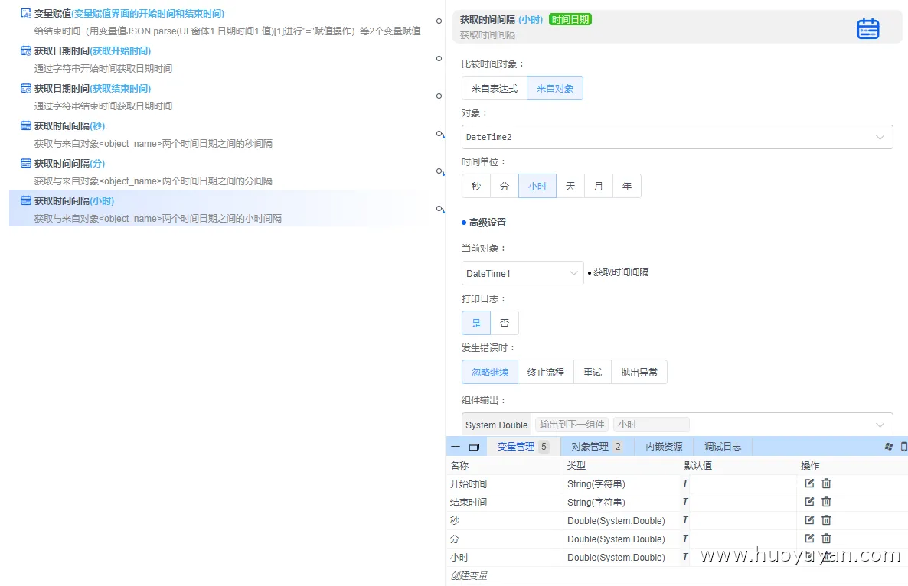Delete the 结束时间 variable
Image resolution: width=908 pixels, height=586 pixels.
click(826, 502)
